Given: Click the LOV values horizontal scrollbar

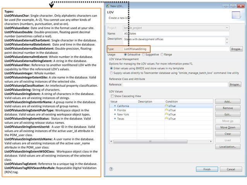Looking at the screenshot, I should tap(150, 141).
